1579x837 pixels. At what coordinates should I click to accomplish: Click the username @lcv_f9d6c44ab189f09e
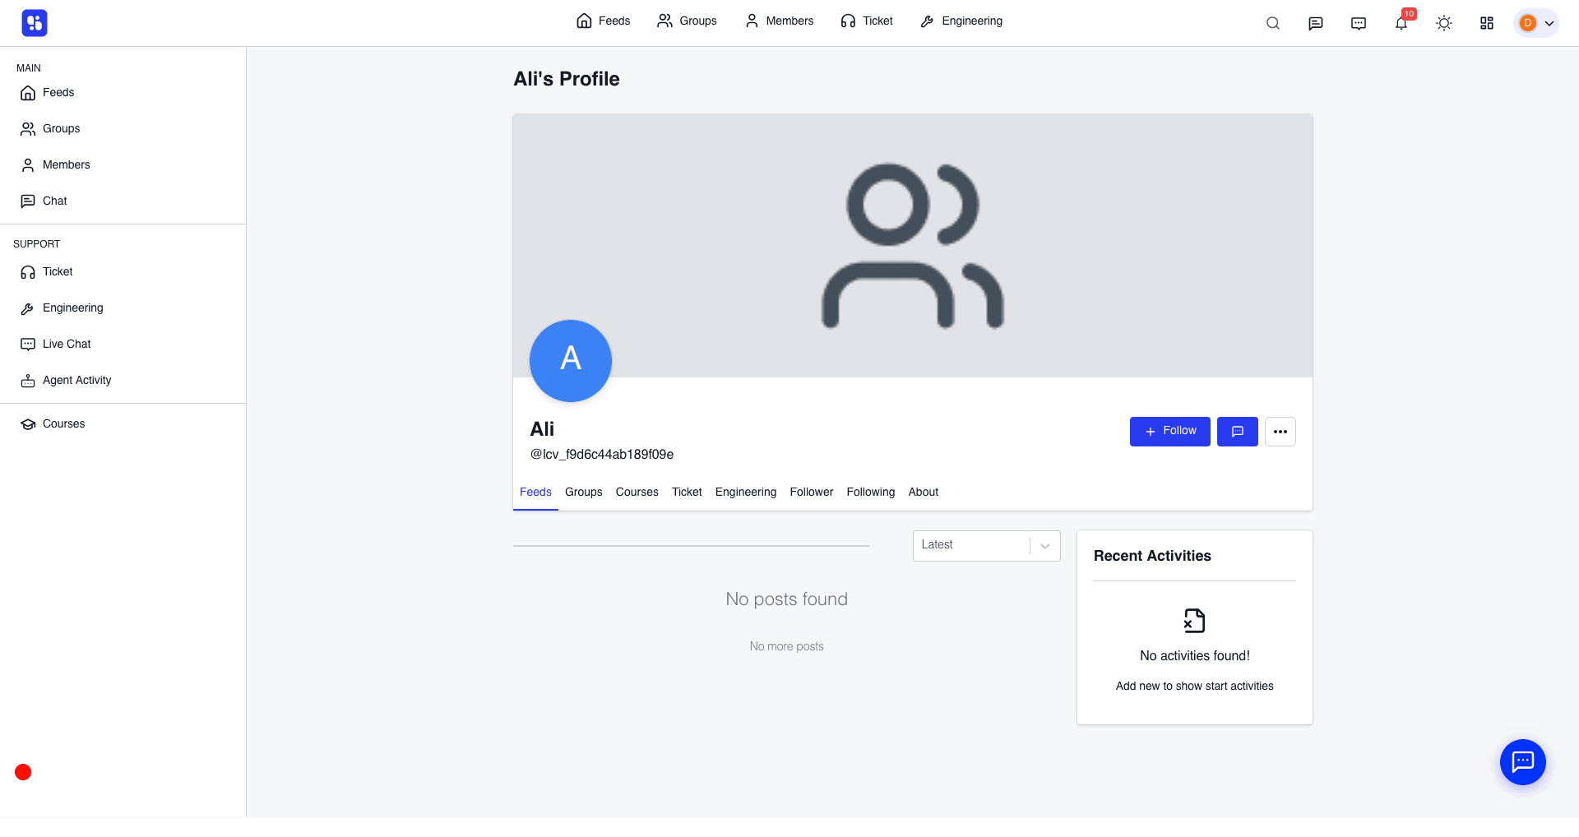(601, 454)
